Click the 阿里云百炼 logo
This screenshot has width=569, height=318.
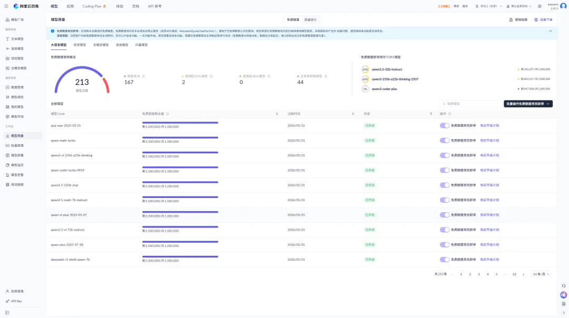point(26,6)
